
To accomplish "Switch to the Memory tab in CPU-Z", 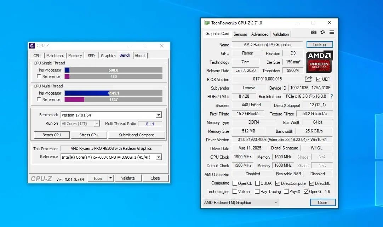I will (75, 56).
